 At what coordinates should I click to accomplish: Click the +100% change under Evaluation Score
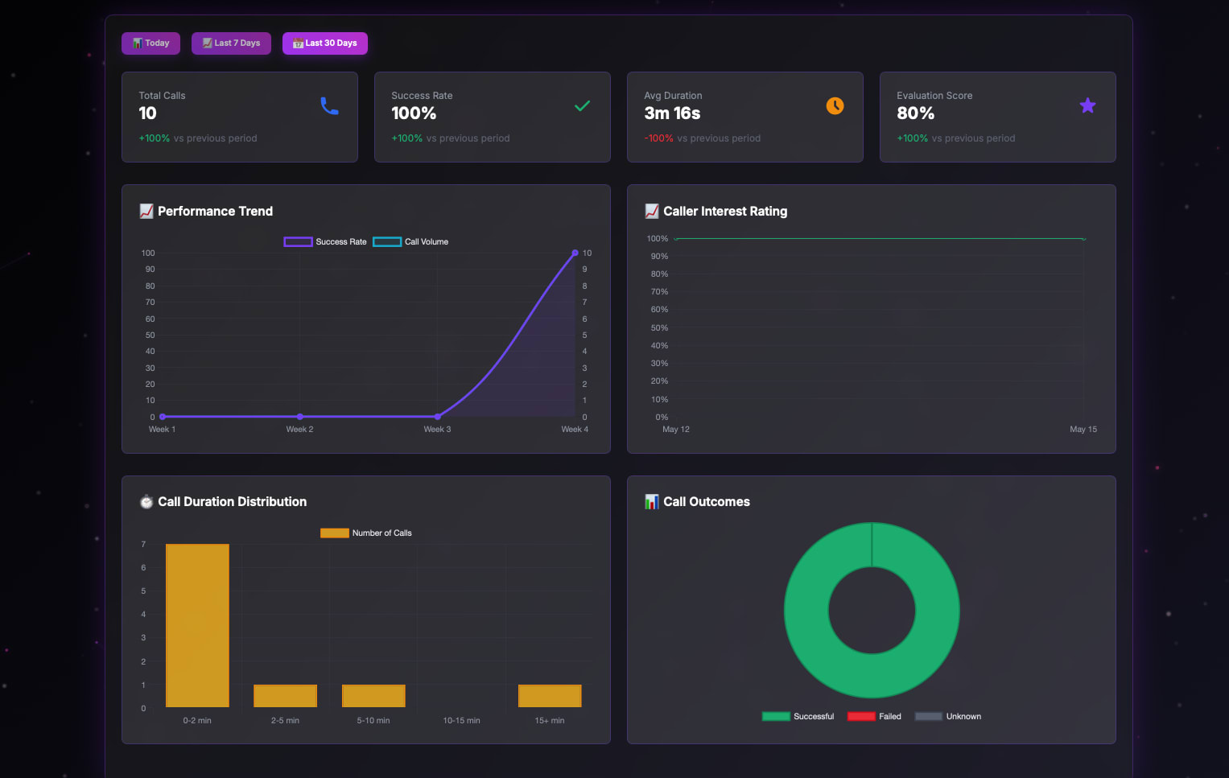(x=913, y=138)
